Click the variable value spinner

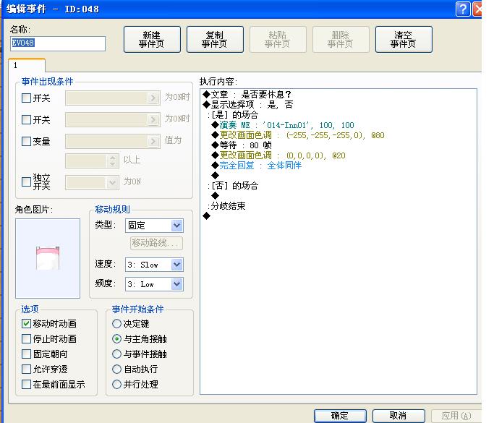pos(113,161)
